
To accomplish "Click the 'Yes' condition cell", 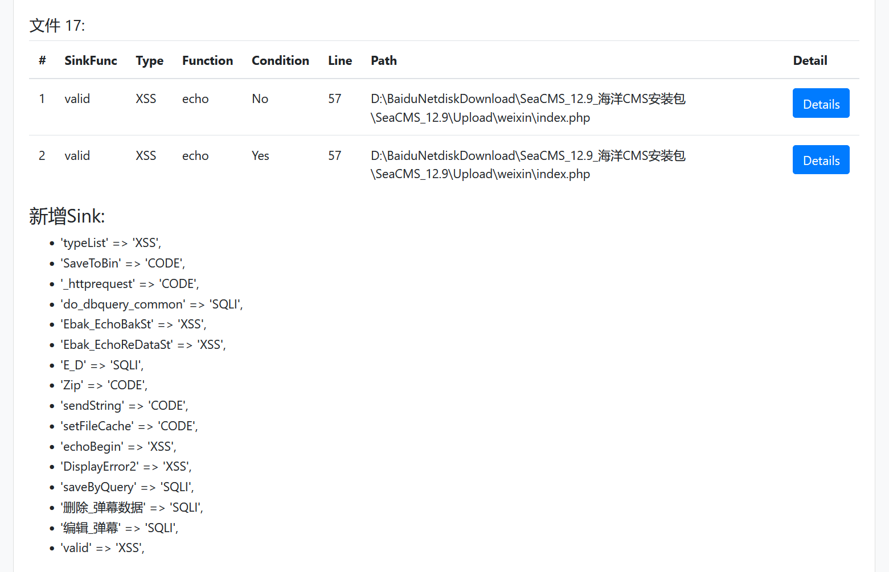I will pos(260,155).
